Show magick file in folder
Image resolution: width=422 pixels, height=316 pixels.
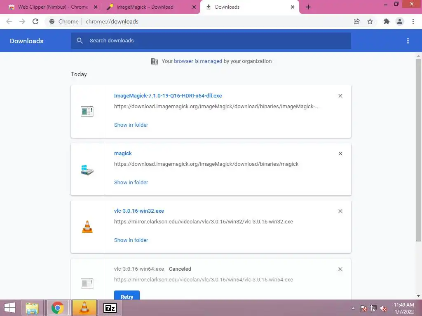131,182
